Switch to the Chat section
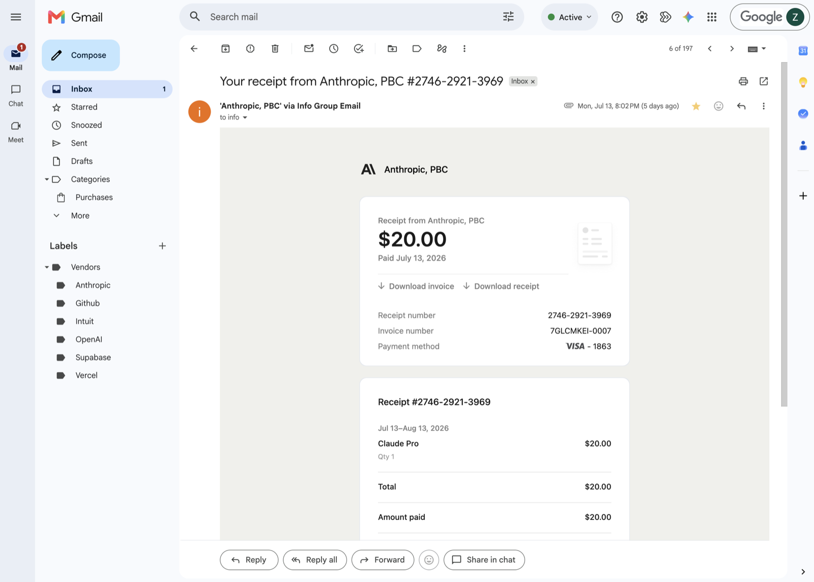This screenshot has height=582, width=814. pos(16,95)
